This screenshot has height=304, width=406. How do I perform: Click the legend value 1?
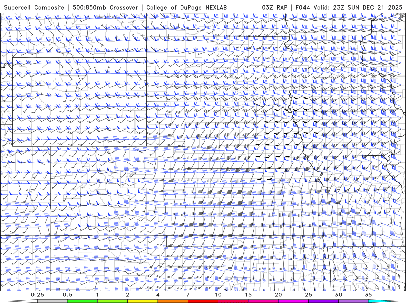pos(97,295)
